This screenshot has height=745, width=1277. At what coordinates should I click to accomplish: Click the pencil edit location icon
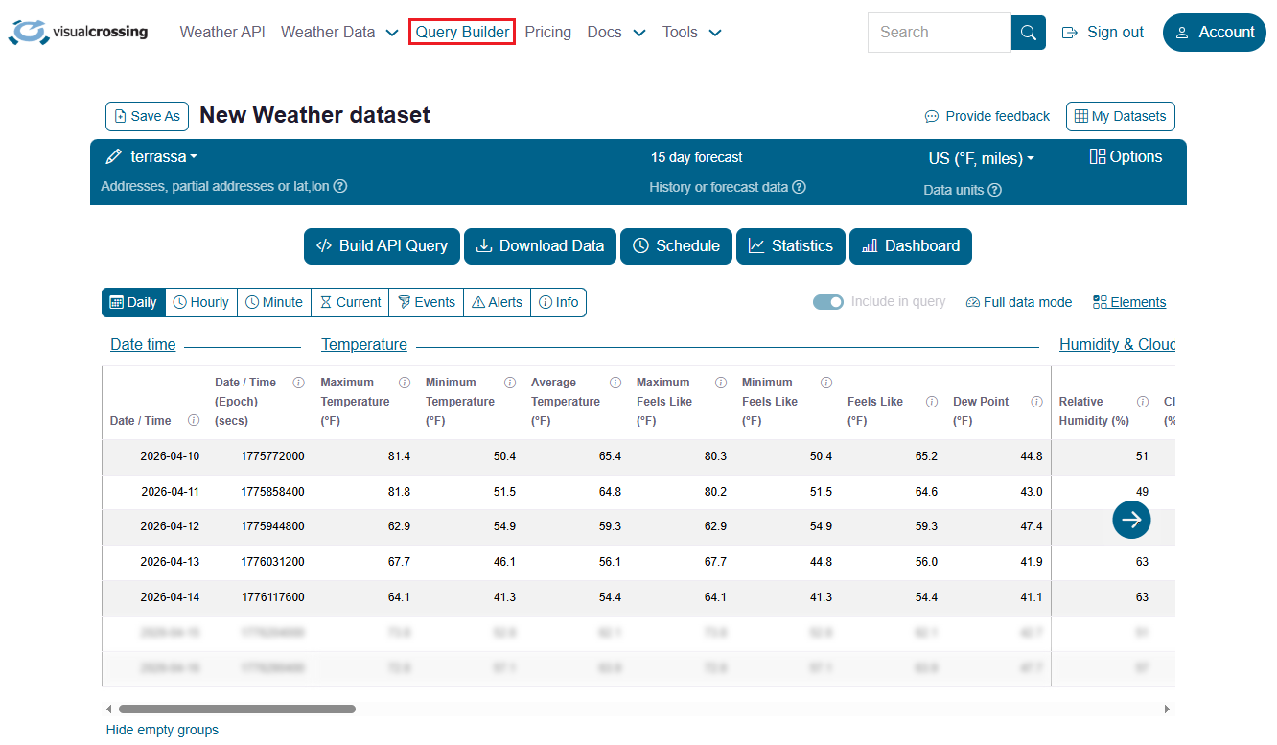114,156
